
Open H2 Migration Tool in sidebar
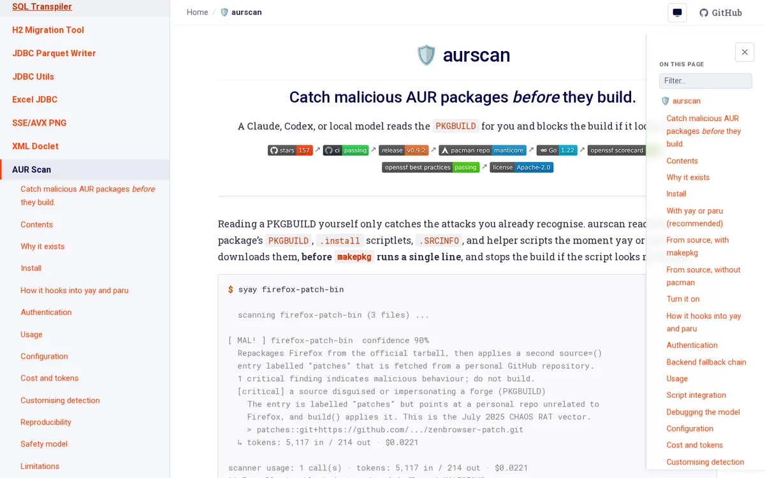pos(48,30)
